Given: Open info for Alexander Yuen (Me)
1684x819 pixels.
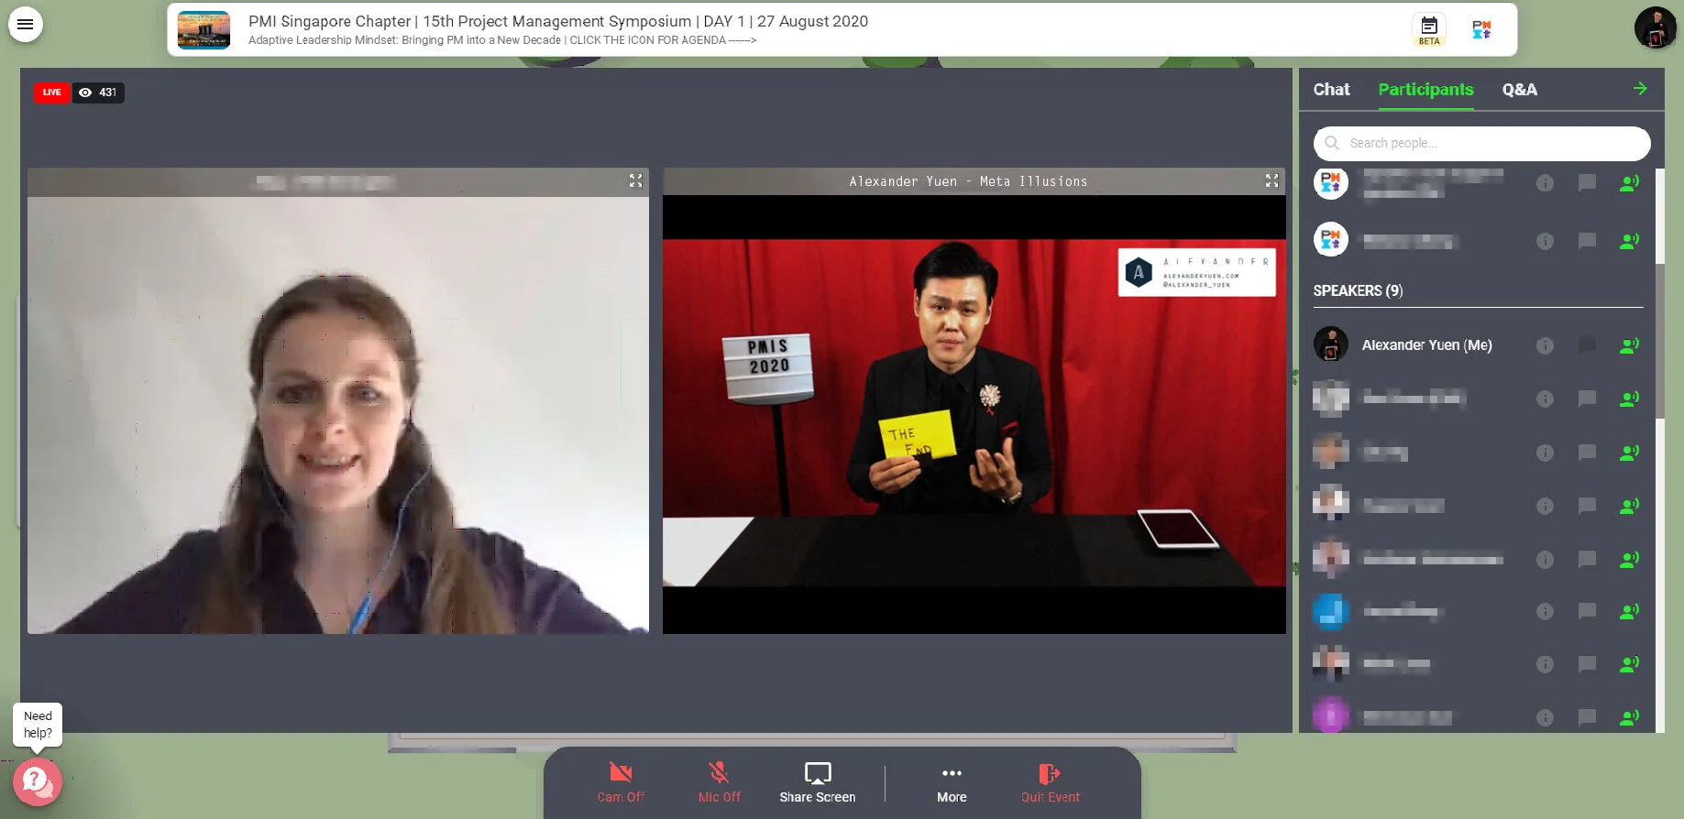Looking at the screenshot, I should click(1545, 345).
